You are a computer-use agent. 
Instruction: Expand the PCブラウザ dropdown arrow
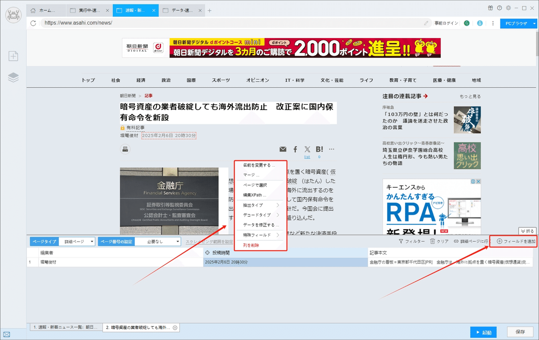point(535,23)
